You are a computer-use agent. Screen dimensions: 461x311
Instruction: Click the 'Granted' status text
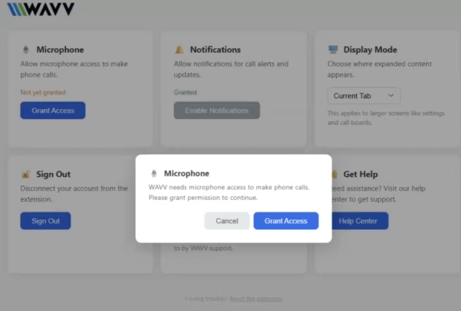coord(185,92)
